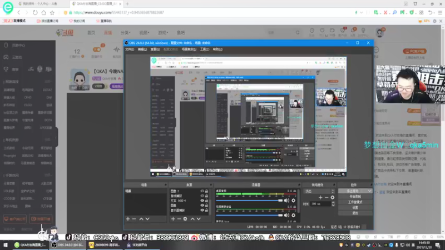Add a new scene with the plus icon

[128, 219]
